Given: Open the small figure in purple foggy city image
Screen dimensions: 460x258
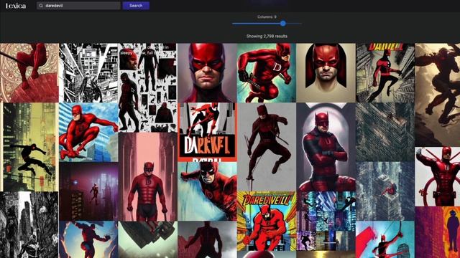Looking at the screenshot, I should coord(88,191).
